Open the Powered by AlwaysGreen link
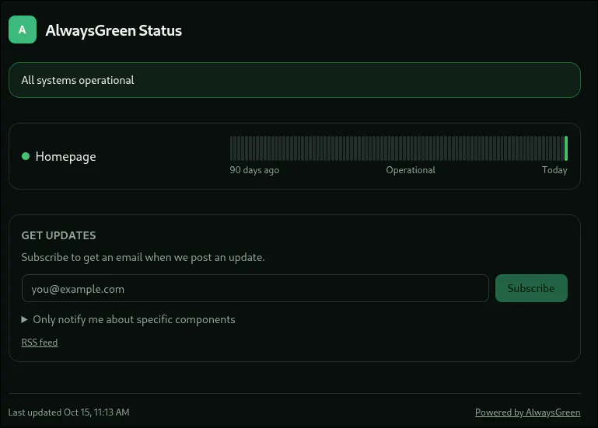The height and width of the screenshot is (428, 598). pyautogui.click(x=527, y=412)
